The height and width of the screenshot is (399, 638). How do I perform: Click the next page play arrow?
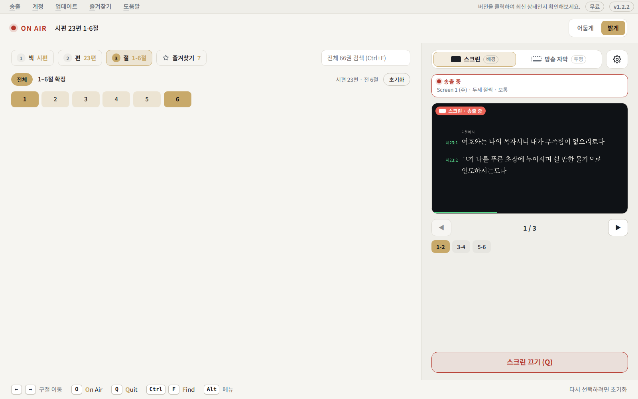pyautogui.click(x=618, y=228)
